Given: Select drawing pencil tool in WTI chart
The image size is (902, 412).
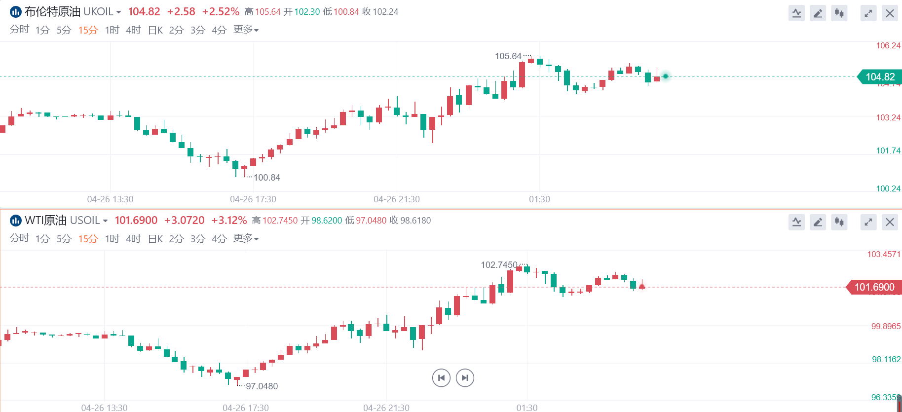Looking at the screenshot, I should (818, 222).
